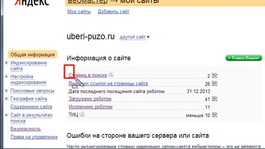The width and height of the screenshot is (265, 149).
Task: Open Поисковые запросы sidebar link
Action: (x=32, y=91)
